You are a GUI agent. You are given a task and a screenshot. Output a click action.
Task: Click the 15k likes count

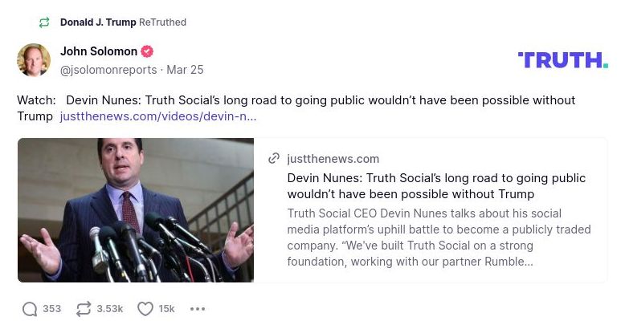(167, 309)
